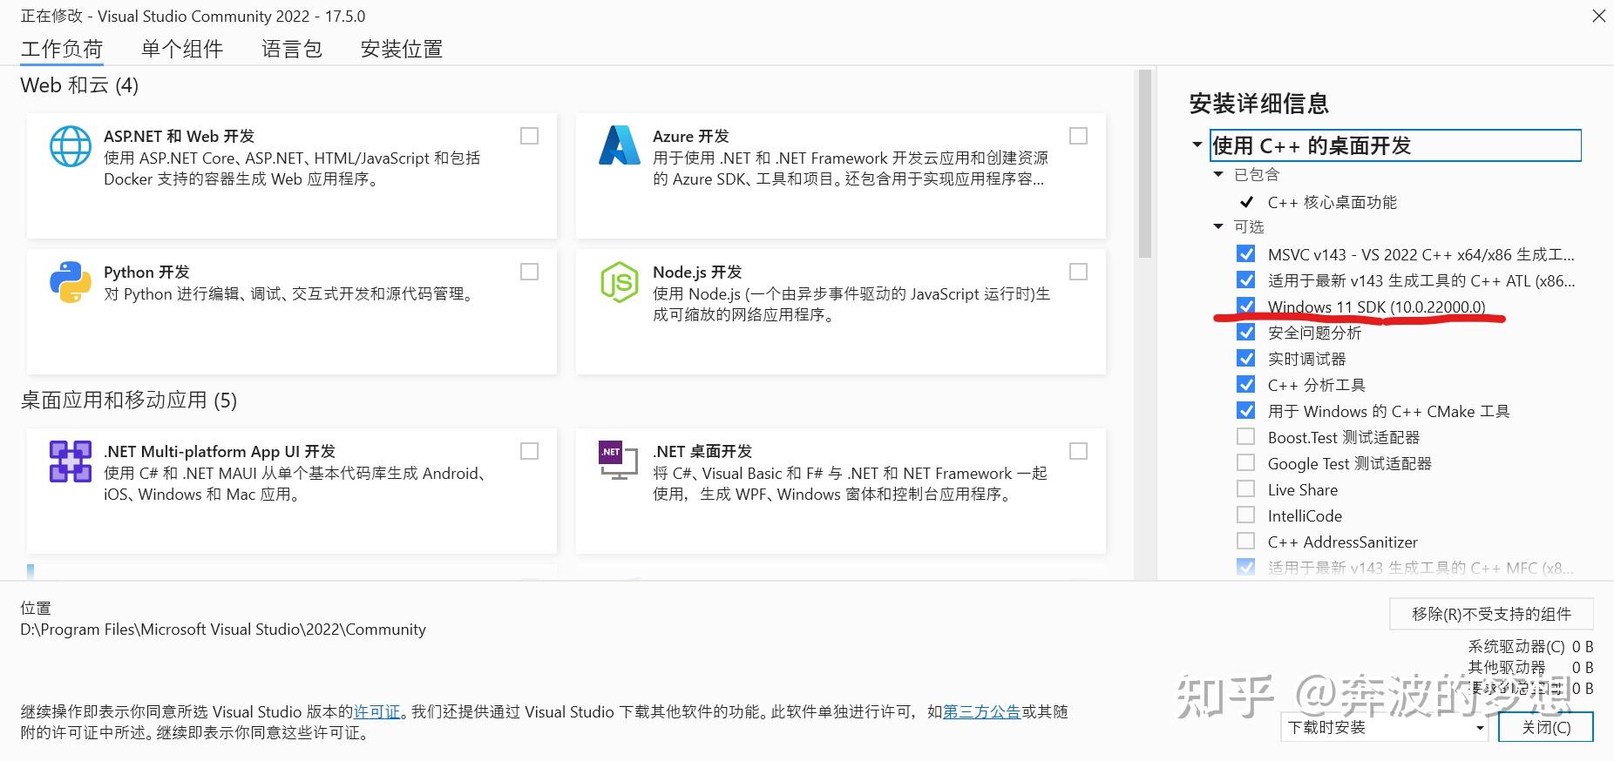This screenshot has height=761, width=1614.
Task: Tick the .NET 桌面开发 workload checkbox
Action: click(x=1078, y=451)
